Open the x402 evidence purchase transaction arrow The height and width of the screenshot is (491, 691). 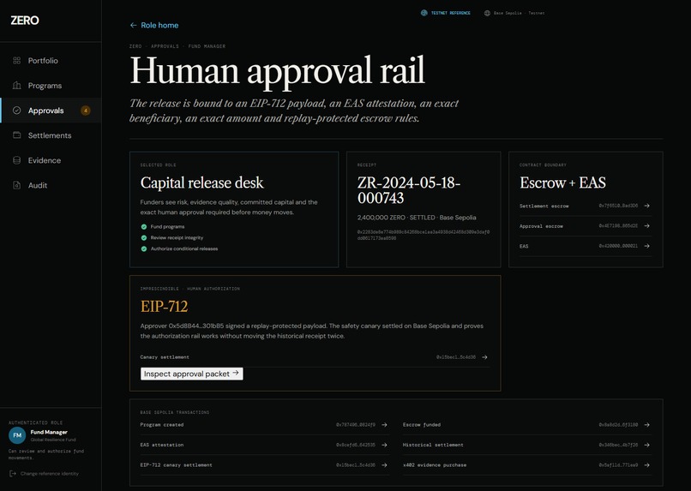[646, 465]
